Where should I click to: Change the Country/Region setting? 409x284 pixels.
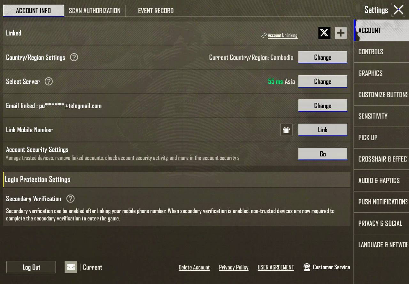[323, 57]
